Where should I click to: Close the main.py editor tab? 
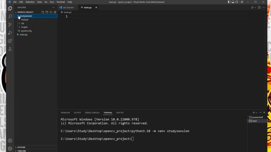tap(96, 8)
